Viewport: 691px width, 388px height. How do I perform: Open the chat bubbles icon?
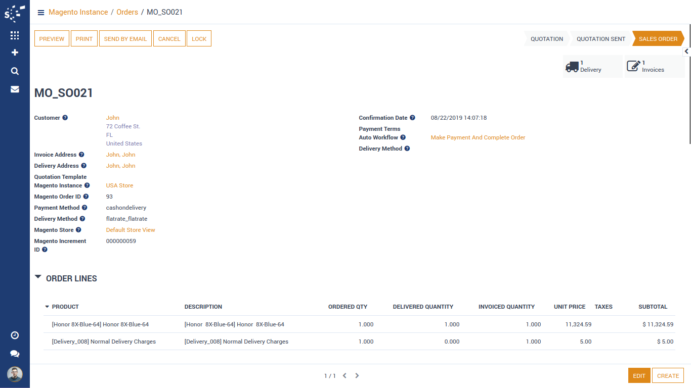(15, 354)
